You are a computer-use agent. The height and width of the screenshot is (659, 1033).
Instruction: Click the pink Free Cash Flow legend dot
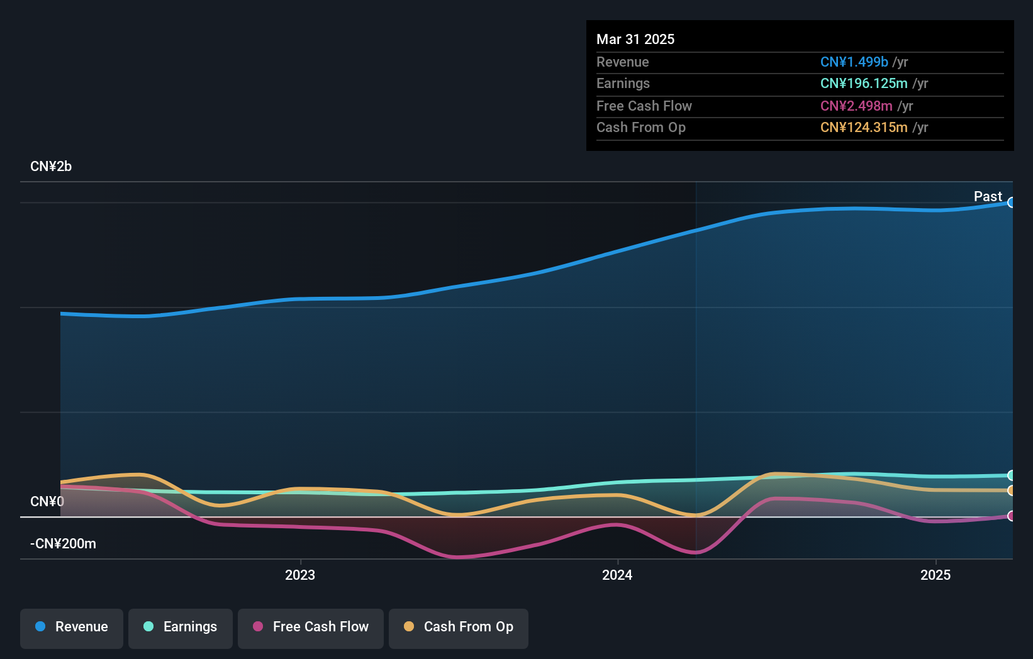tap(258, 626)
